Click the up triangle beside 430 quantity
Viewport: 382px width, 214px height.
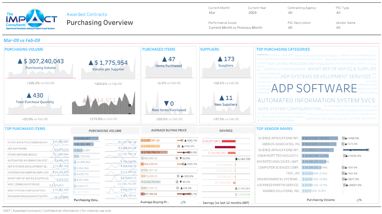click(29, 95)
